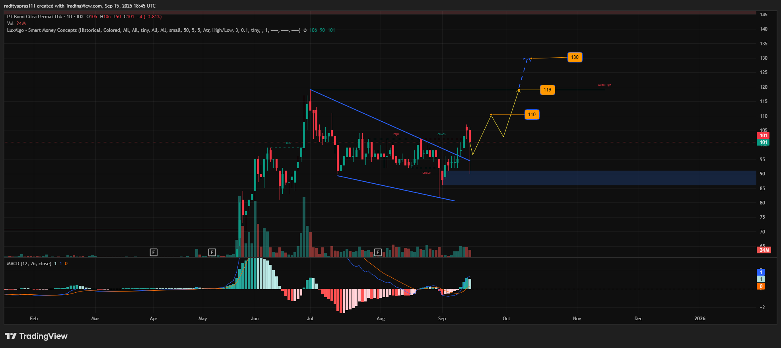Click the Jun date on time axis
Image resolution: width=781 pixels, height=348 pixels.
click(x=255, y=319)
